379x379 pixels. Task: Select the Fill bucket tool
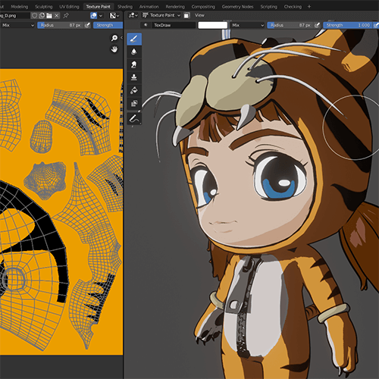coord(134,90)
